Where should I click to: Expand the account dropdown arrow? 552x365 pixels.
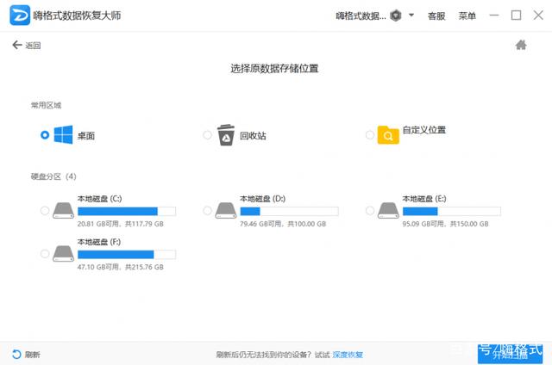pos(411,15)
